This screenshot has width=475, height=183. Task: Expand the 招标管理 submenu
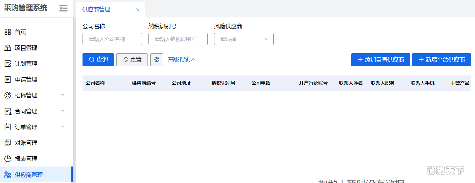click(63, 95)
